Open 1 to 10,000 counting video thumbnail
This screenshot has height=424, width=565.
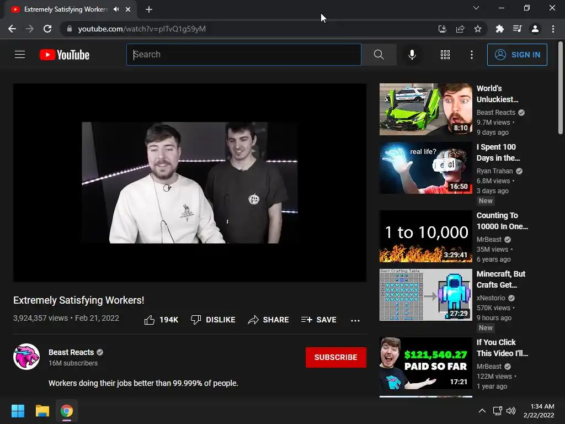pos(425,236)
